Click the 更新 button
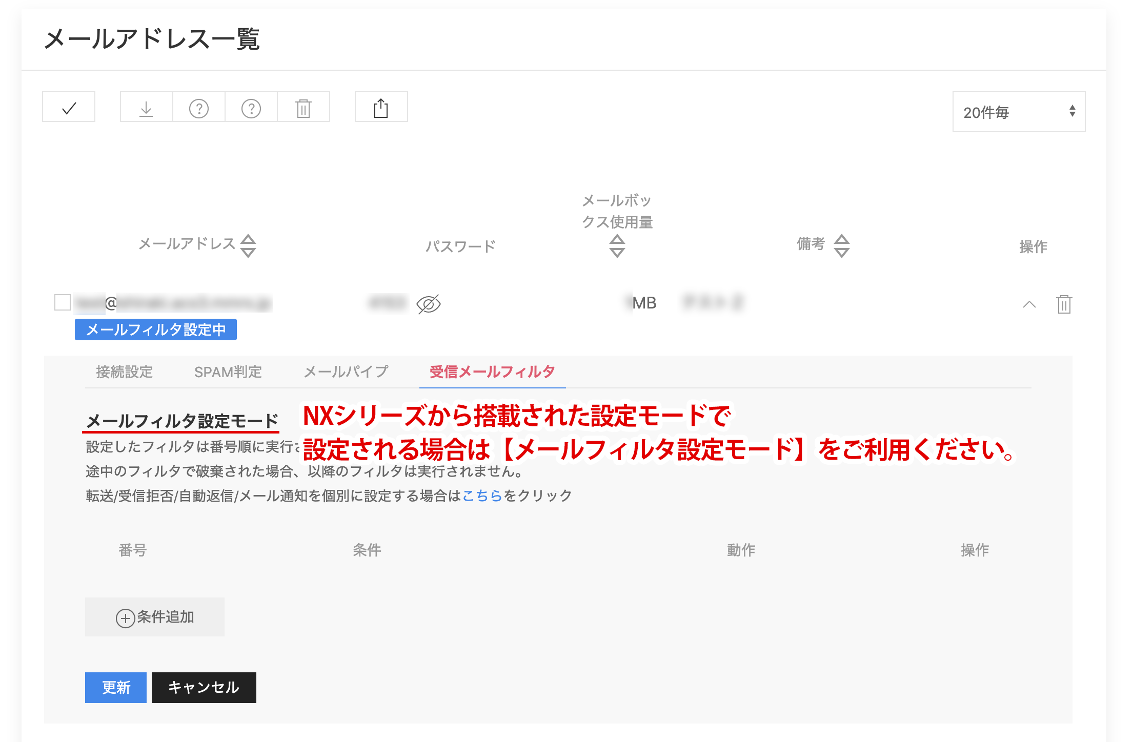Viewport: 1133px width, 742px height. [x=116, y=687]
